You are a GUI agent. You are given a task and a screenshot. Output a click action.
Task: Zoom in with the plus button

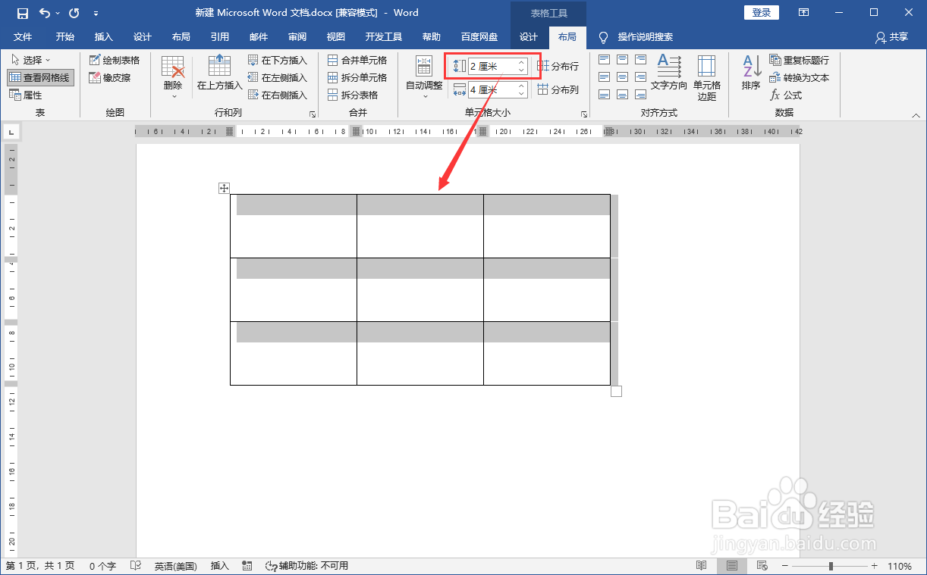pyautogui.click(x=875, y=566)
